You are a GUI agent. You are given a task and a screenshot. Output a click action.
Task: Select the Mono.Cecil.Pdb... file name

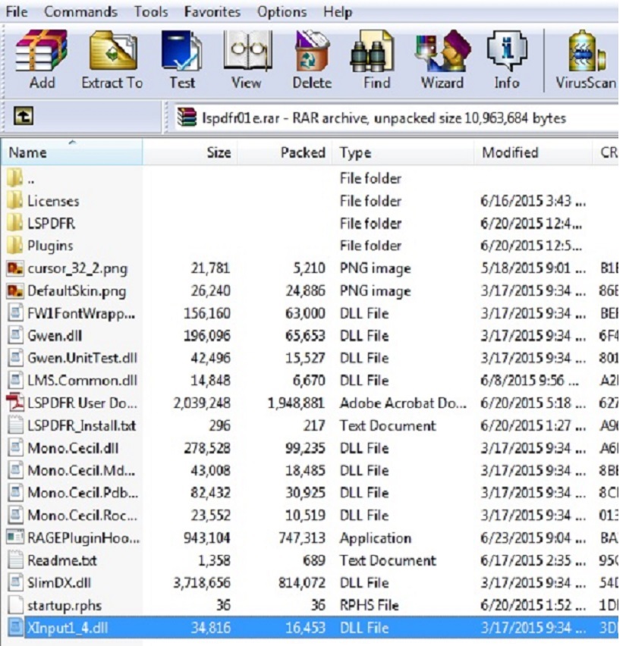[x=83, y=493]
